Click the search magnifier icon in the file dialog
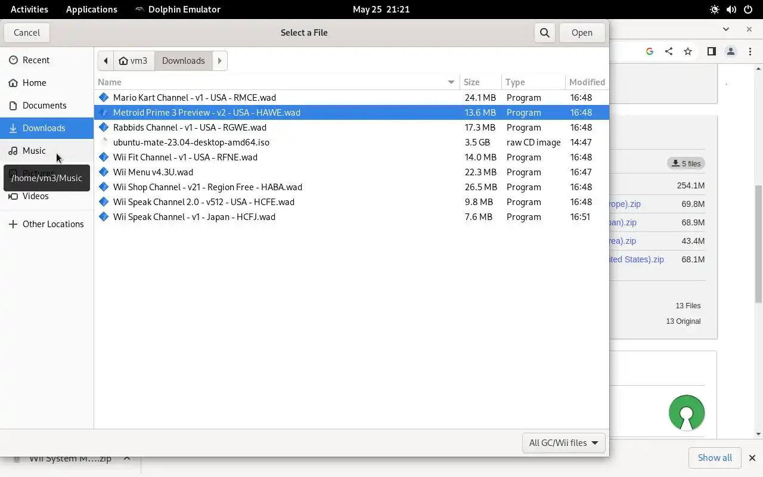This screenshot has height=477, width=763. tap(544, 33)
